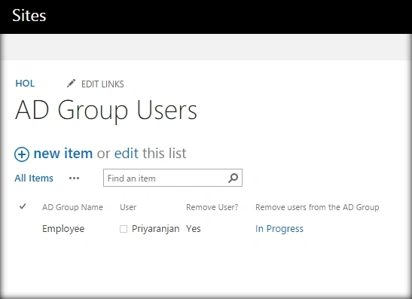This screenshot has height=299, width=412.
Task: Click the user name Priyaranjan
Action: (156, 229)
